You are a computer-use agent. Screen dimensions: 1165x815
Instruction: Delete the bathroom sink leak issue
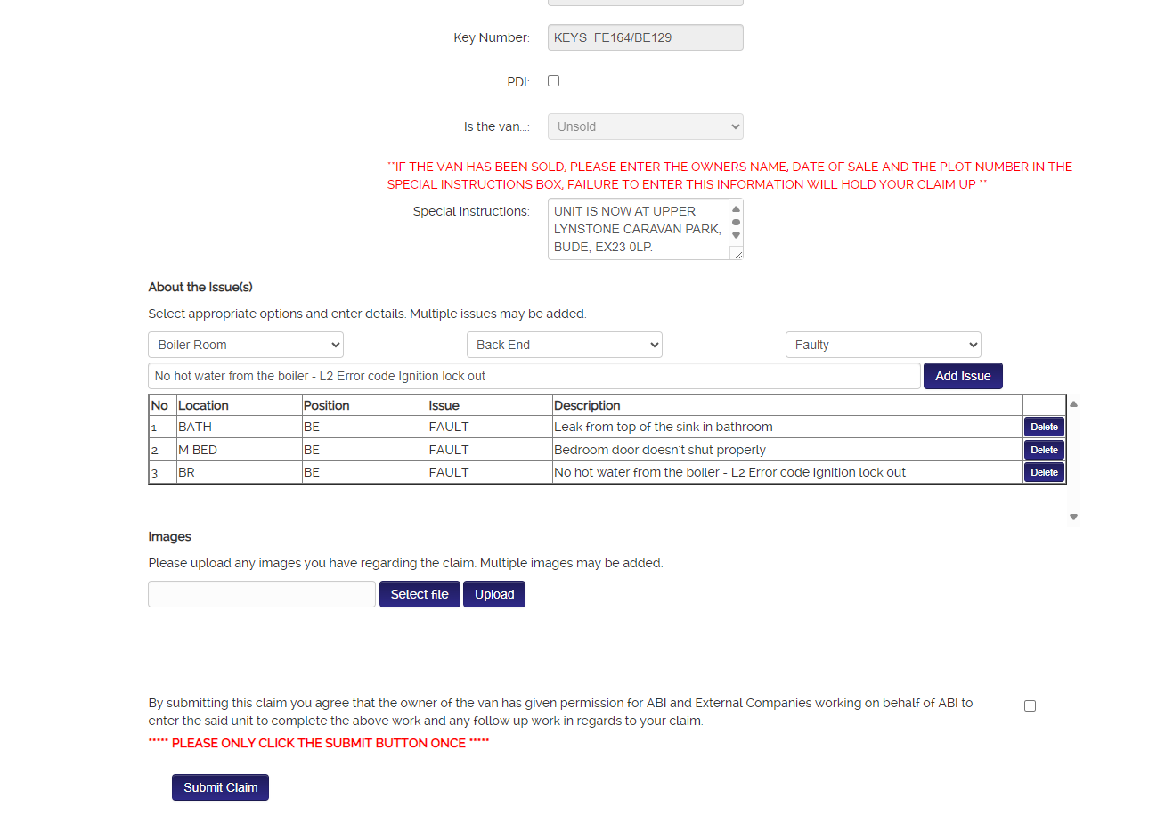tap(1044, 427)
